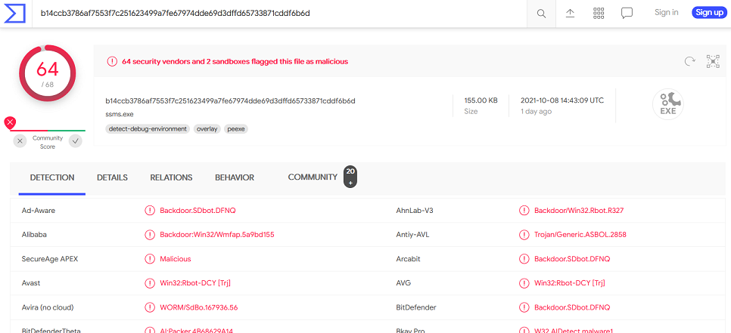Screen dimensions: 731x333
Task: Open the comments speech bubble icon
Action: pyautogui.click(x=627, y=13)
